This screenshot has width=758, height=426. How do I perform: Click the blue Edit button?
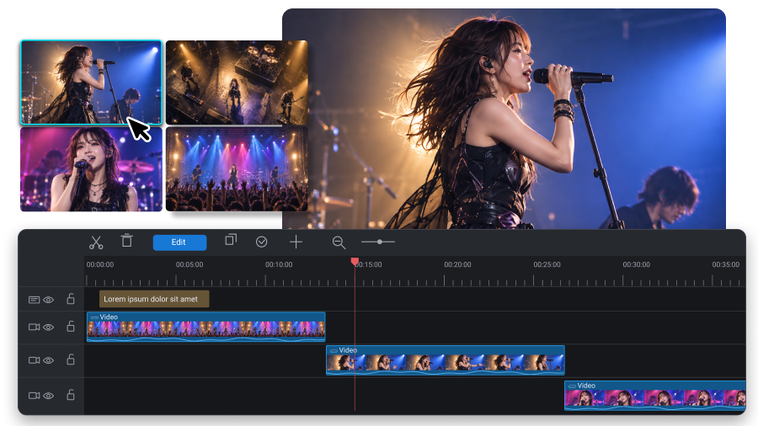click(x=179, y=242)
